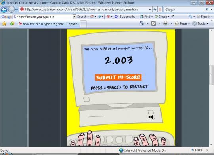The height and width of the screenshot is (155, 214).
Task: Expand Google toolbar search suggestions dropdown
Action: point(74,17)
